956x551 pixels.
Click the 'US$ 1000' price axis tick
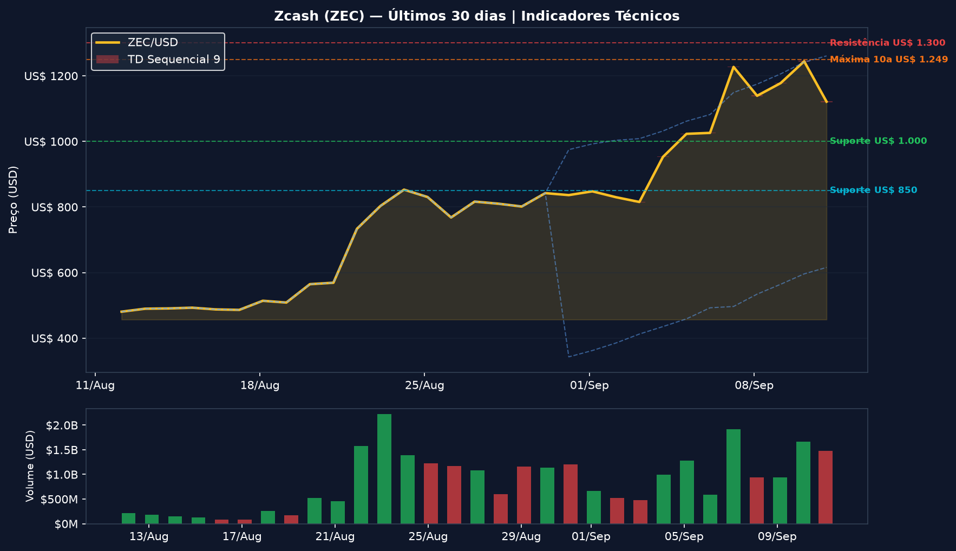51,142
